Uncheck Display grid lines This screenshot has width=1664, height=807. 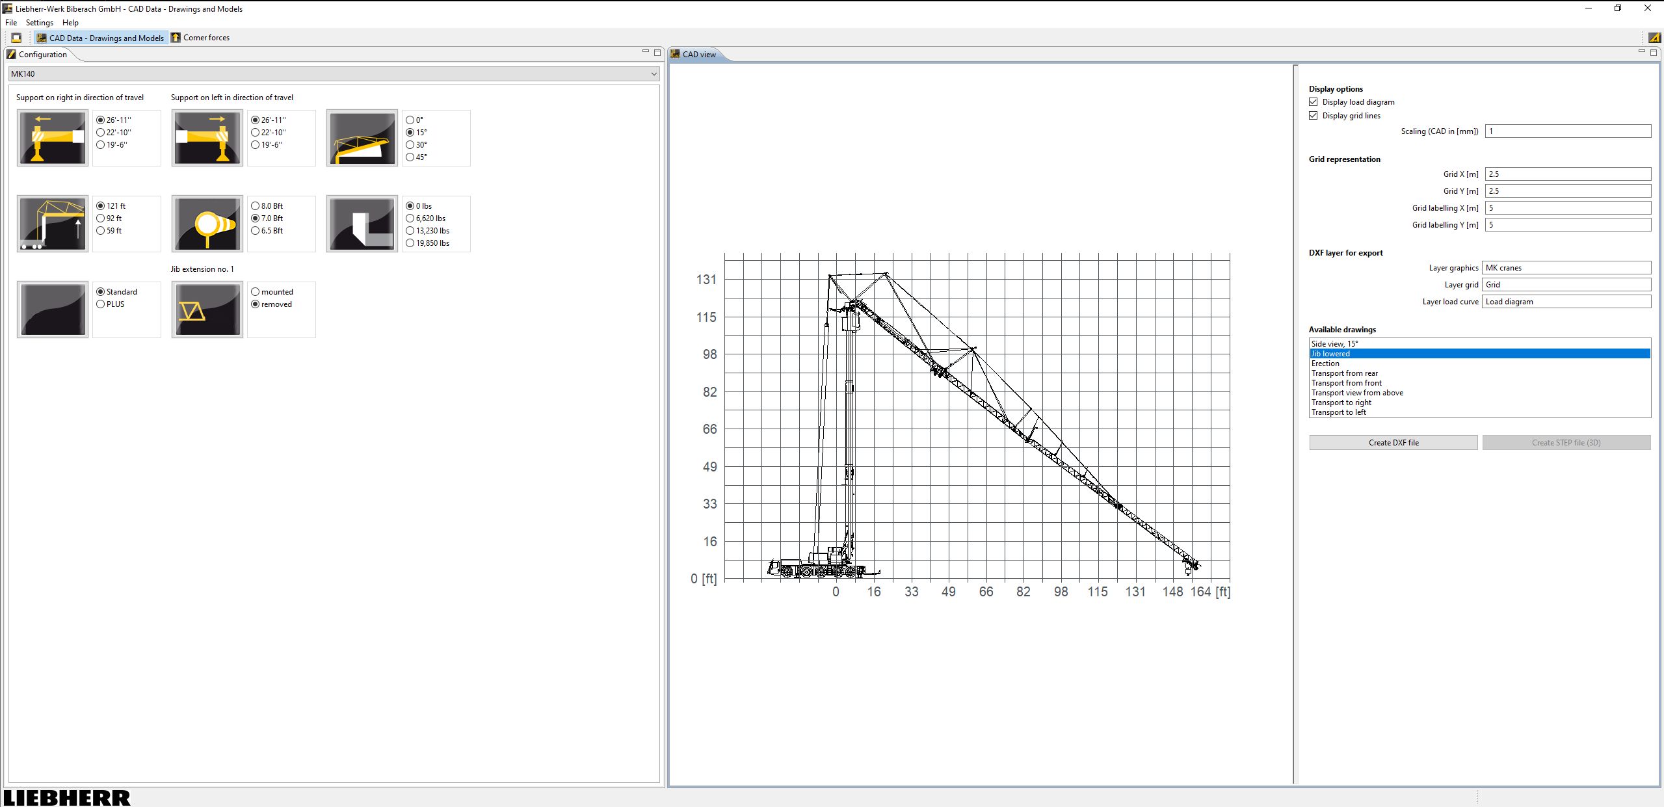coord(1314,115)
